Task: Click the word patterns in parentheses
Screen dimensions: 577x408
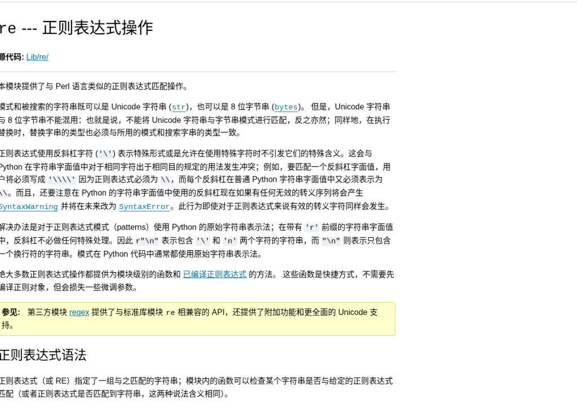Action: click(132, 227)
